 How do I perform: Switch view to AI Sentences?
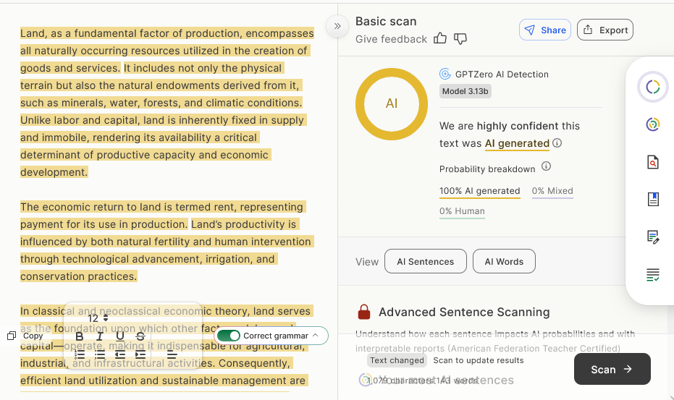point(425,262)
